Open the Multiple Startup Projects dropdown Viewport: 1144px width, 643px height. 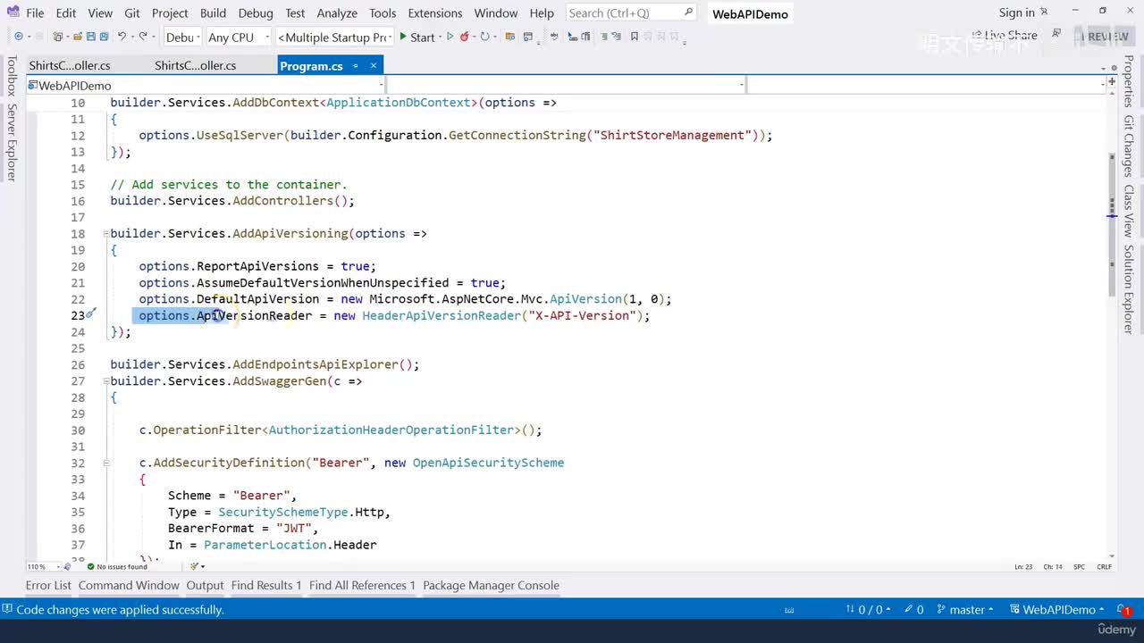click(334, 37)
